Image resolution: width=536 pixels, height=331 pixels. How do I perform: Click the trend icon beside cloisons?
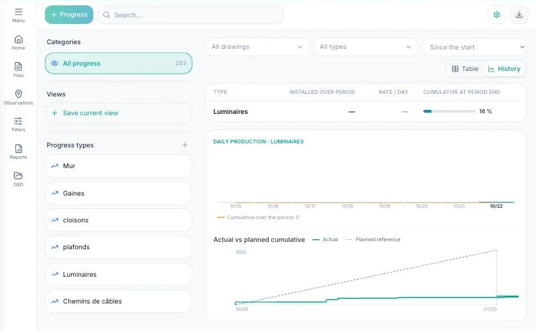pyautogui.click(x=55, y=220)
